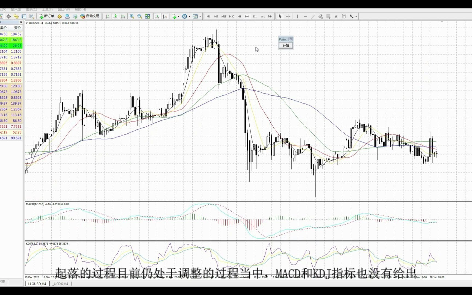Switch chart to line chart type

click(x=123, y=16)
